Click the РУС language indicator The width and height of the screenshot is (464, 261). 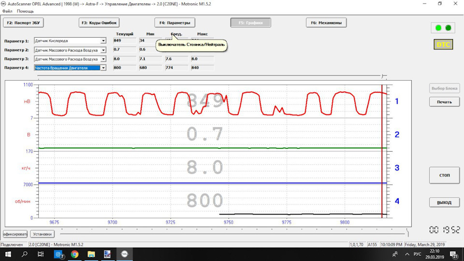pyautogui.click(x=417, y=254)
